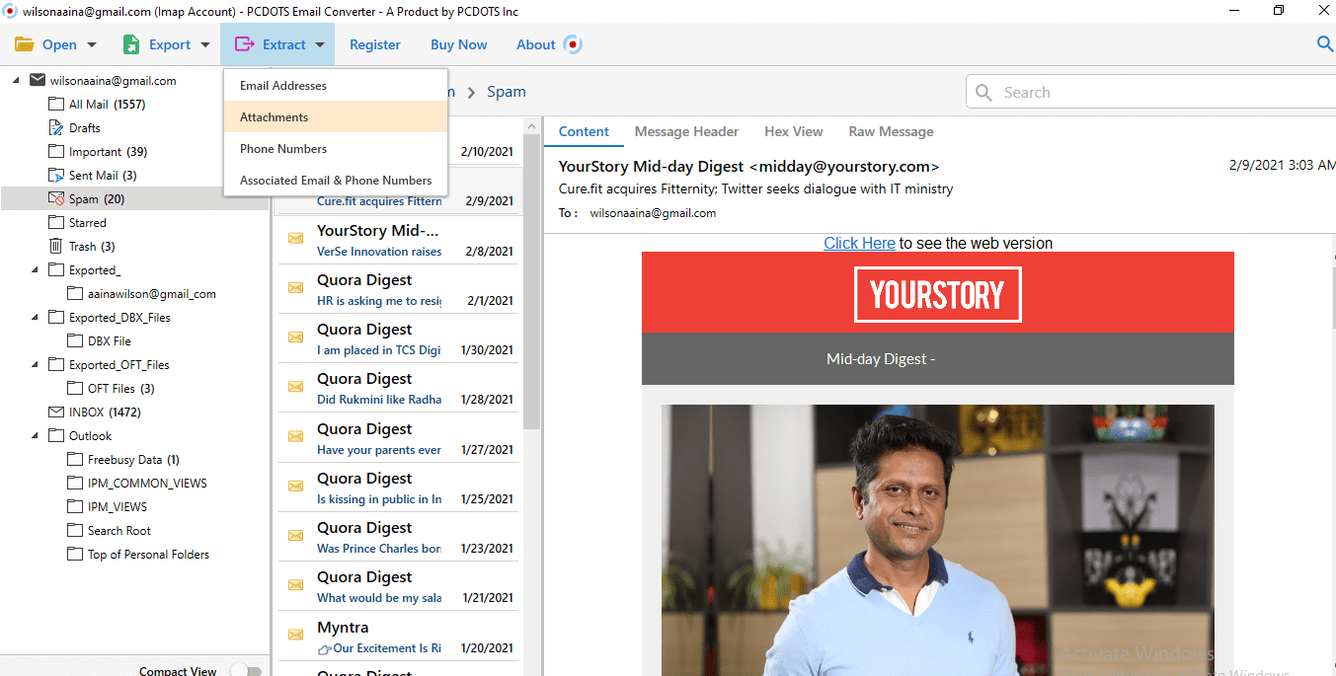The height and width of the screenshot is (676, 1336).
Task: Collapse the Exported_DBX_Files node
Action: pyautogui.click(x=35, y=317)
